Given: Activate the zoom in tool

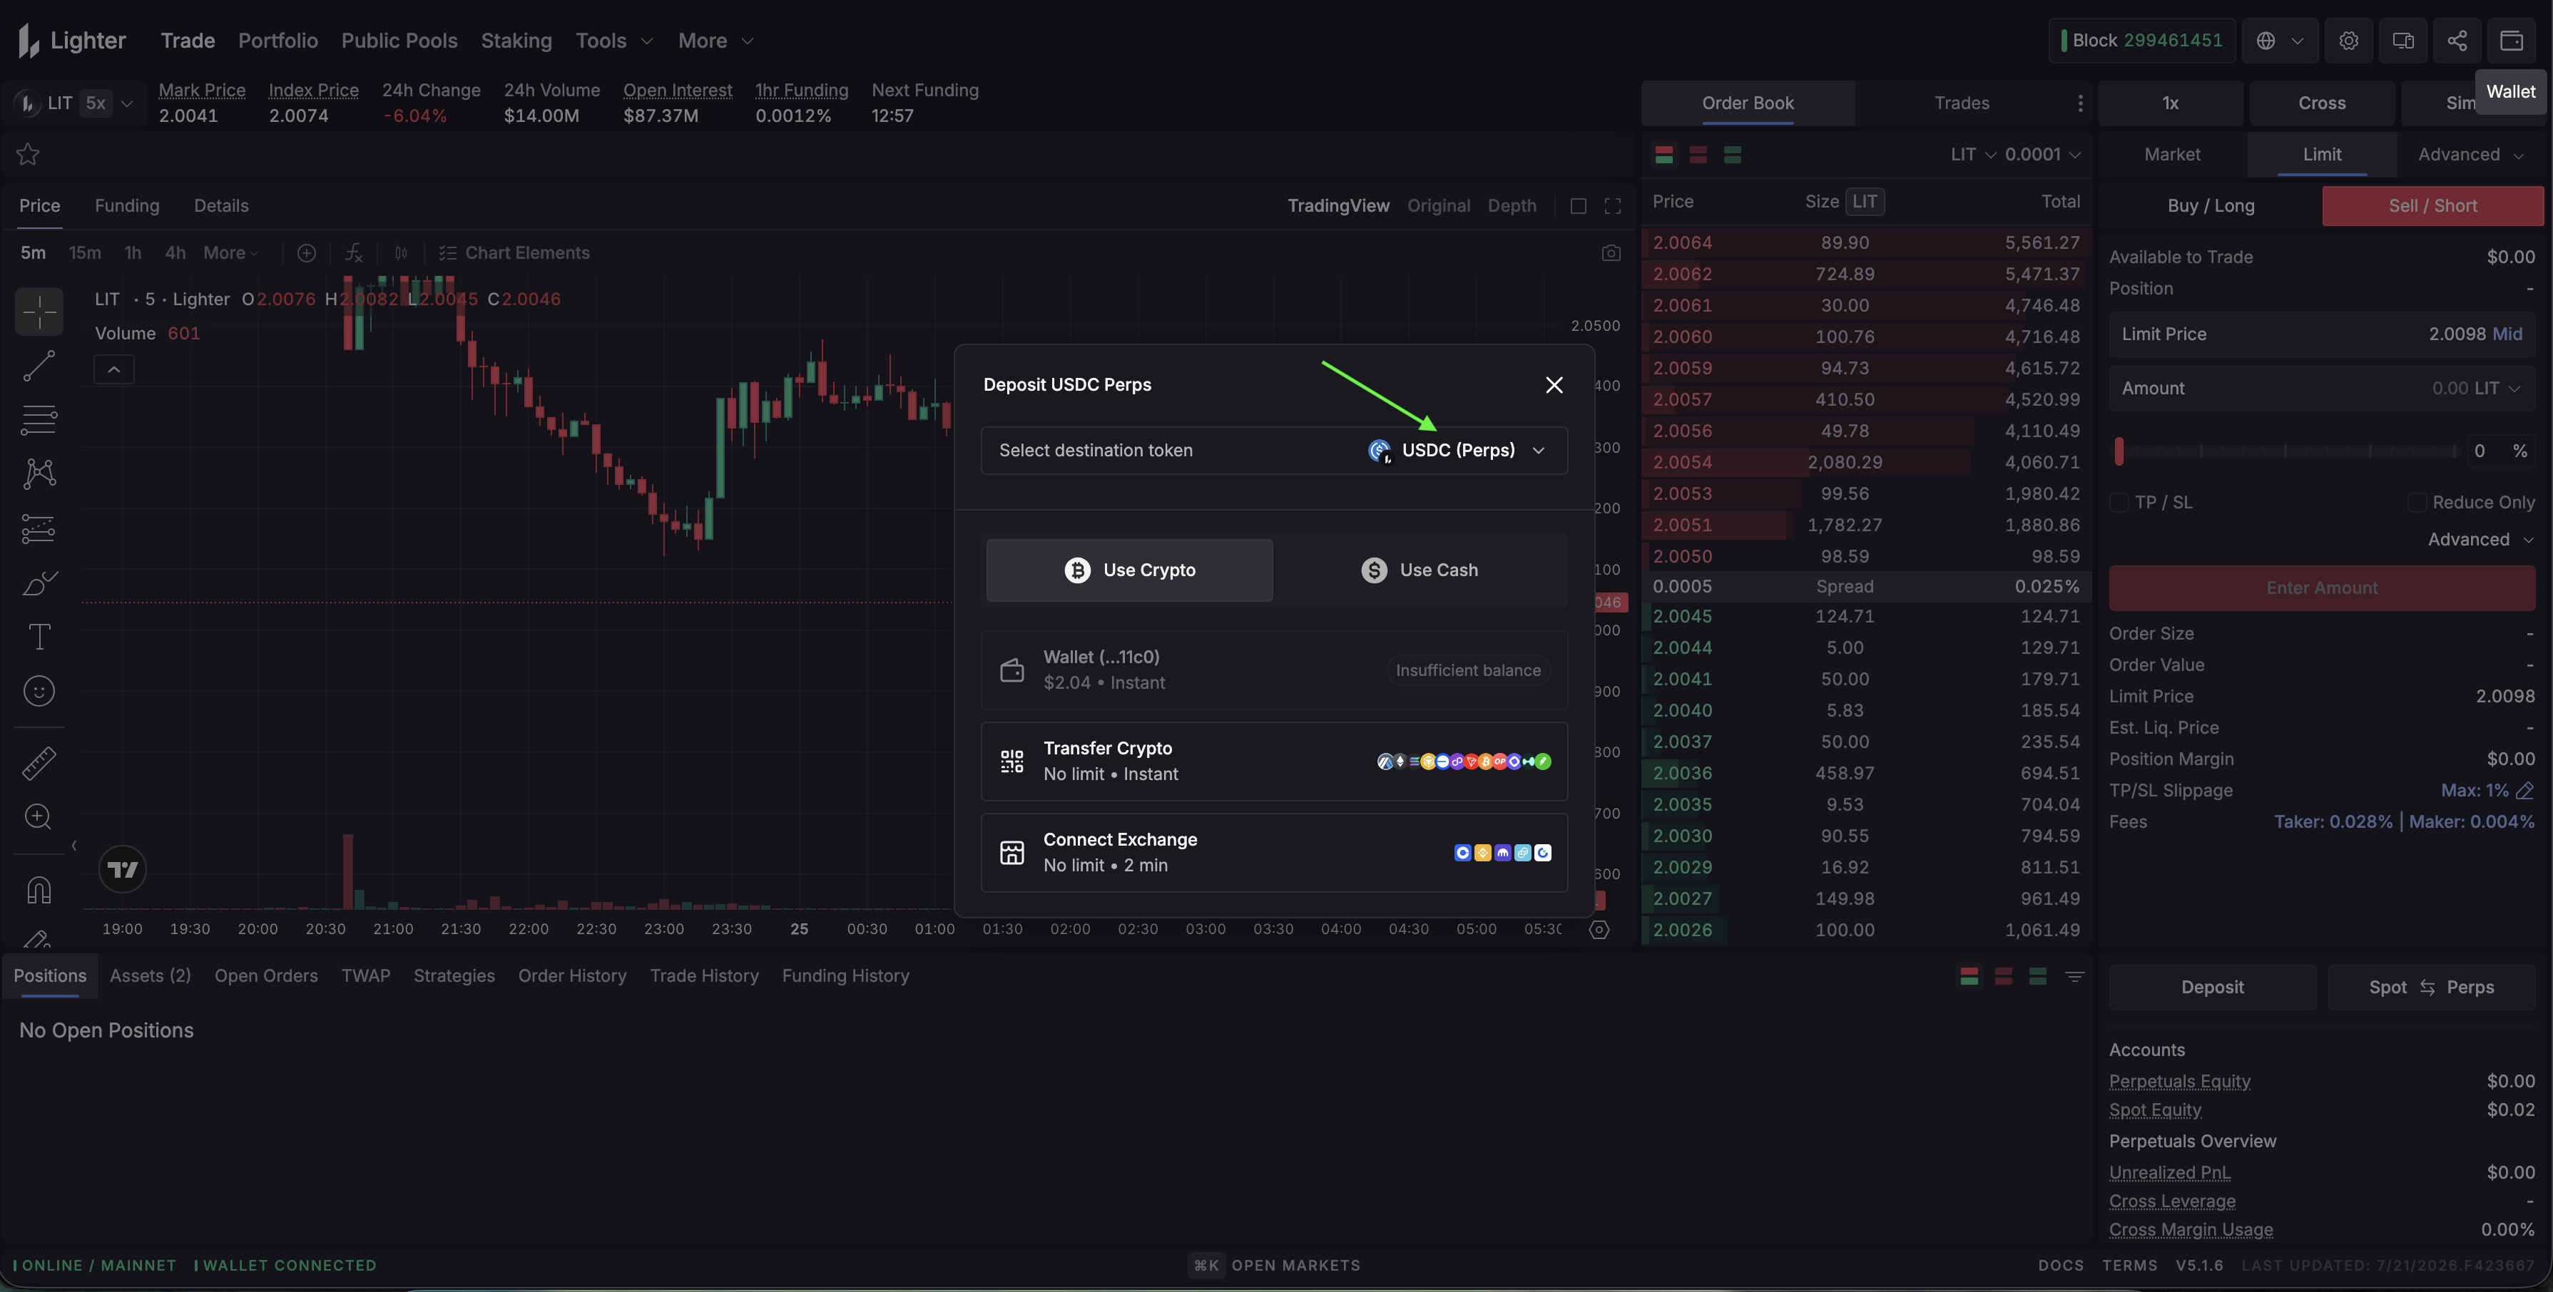Looking at the screenshot, I should pyautogui.click(x=39, y=817).
